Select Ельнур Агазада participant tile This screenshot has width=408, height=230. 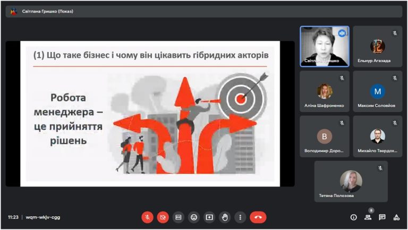(378, 47)
